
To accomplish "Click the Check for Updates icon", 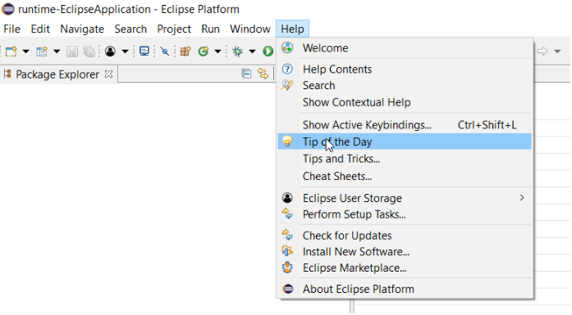I will (x=287, y=235).
